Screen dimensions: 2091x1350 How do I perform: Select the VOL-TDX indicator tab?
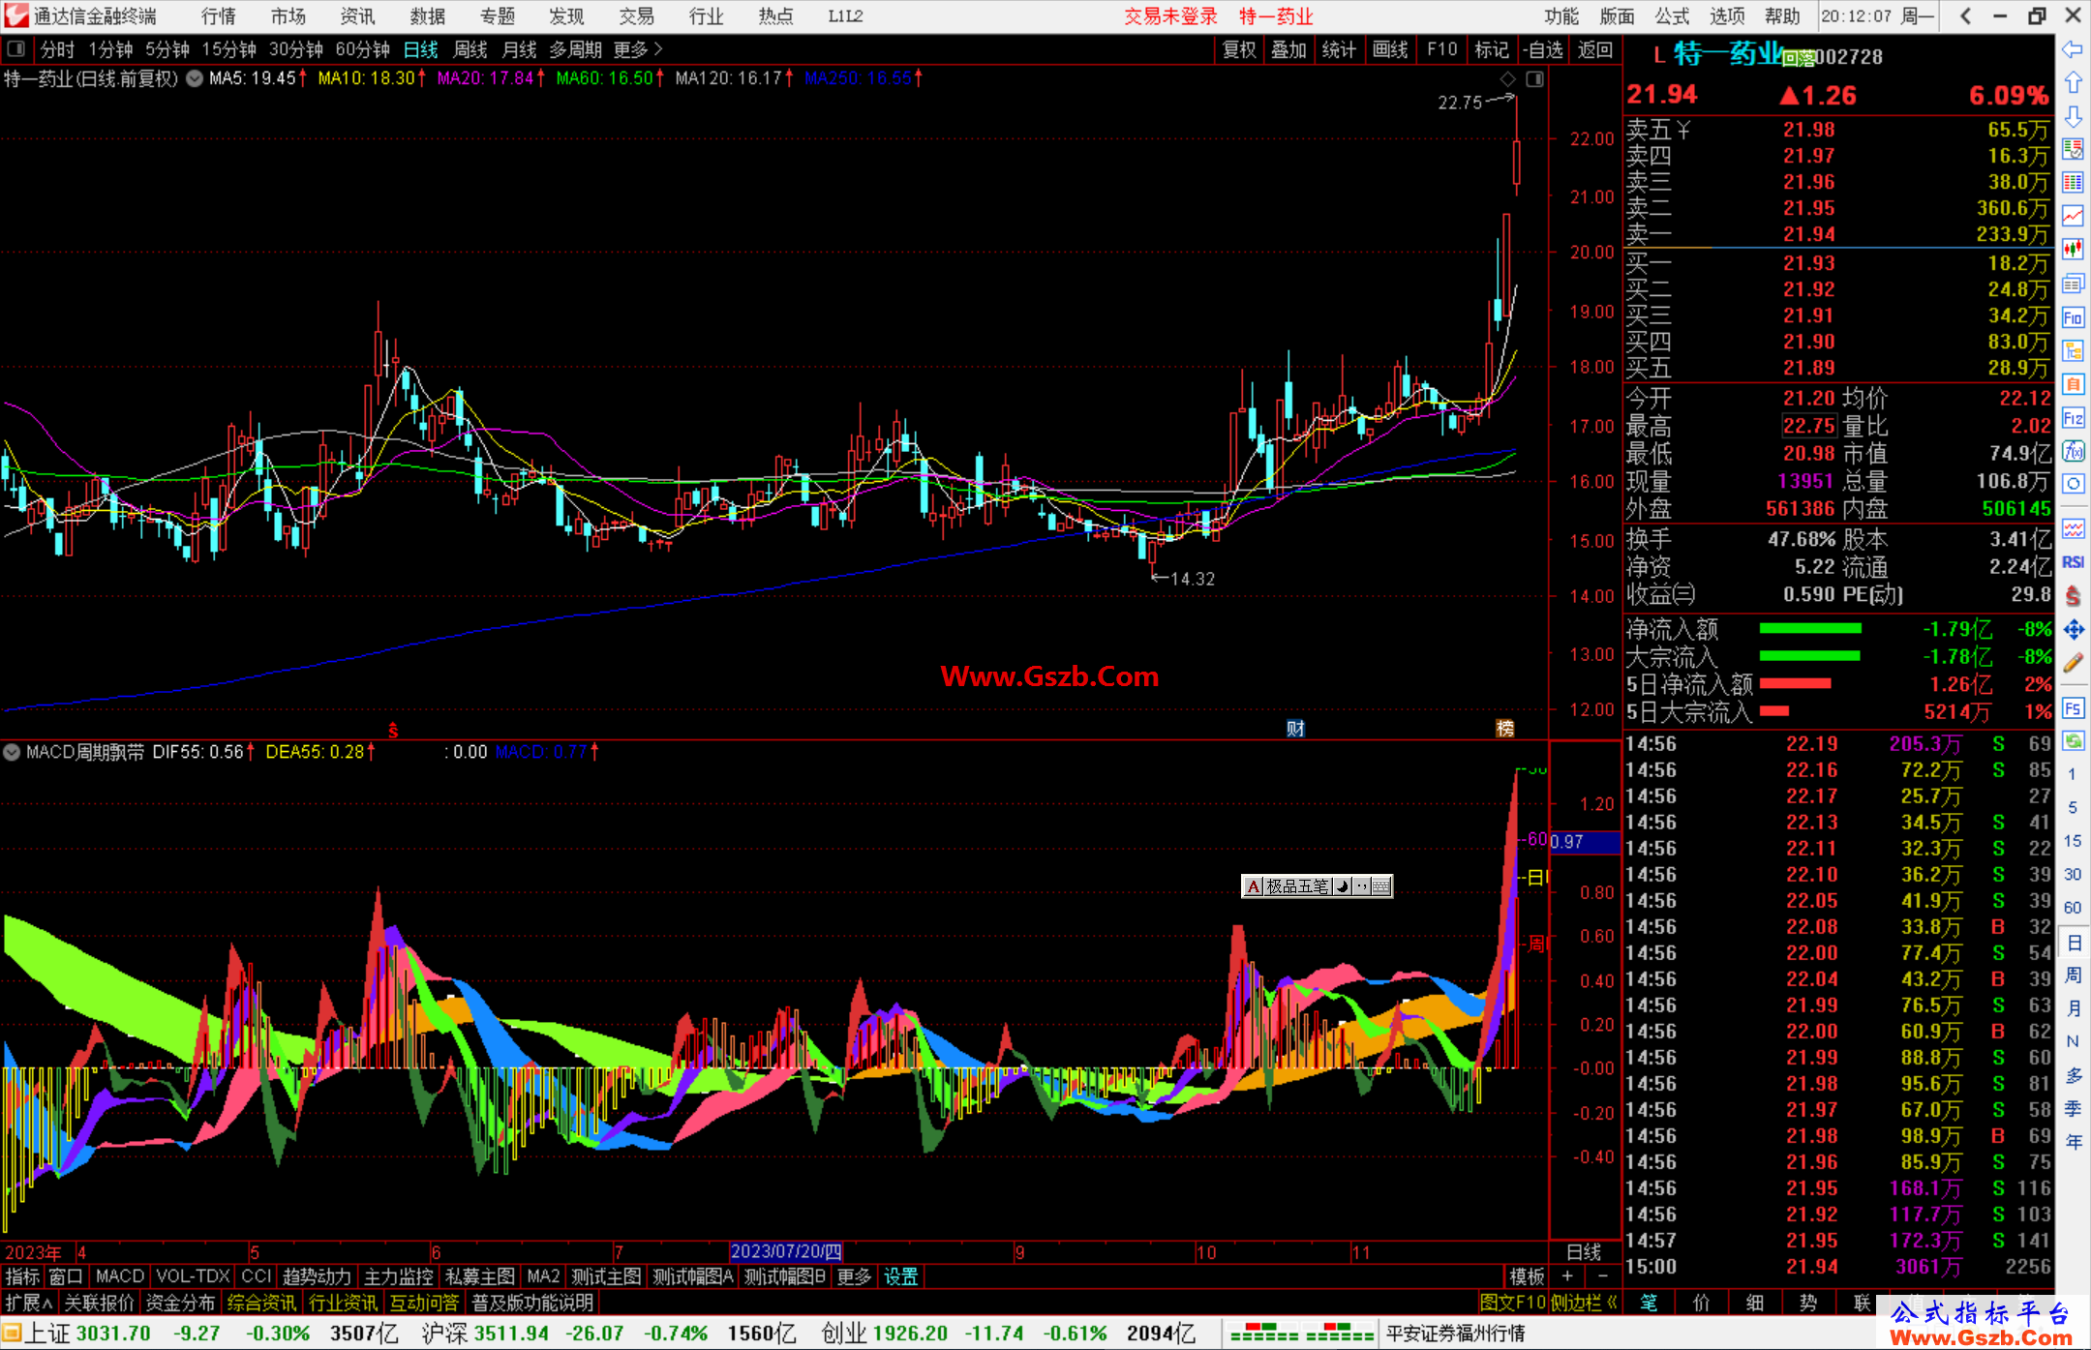(x=193, y=1276)
